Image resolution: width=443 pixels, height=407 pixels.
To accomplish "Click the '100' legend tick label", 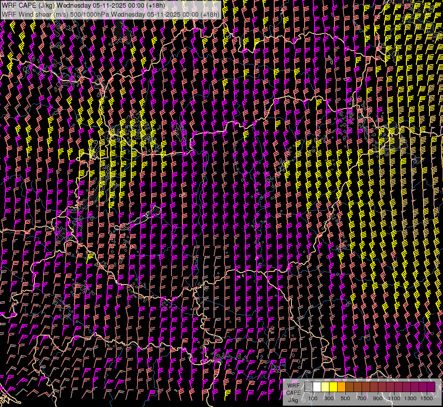I will click(313, 398).
